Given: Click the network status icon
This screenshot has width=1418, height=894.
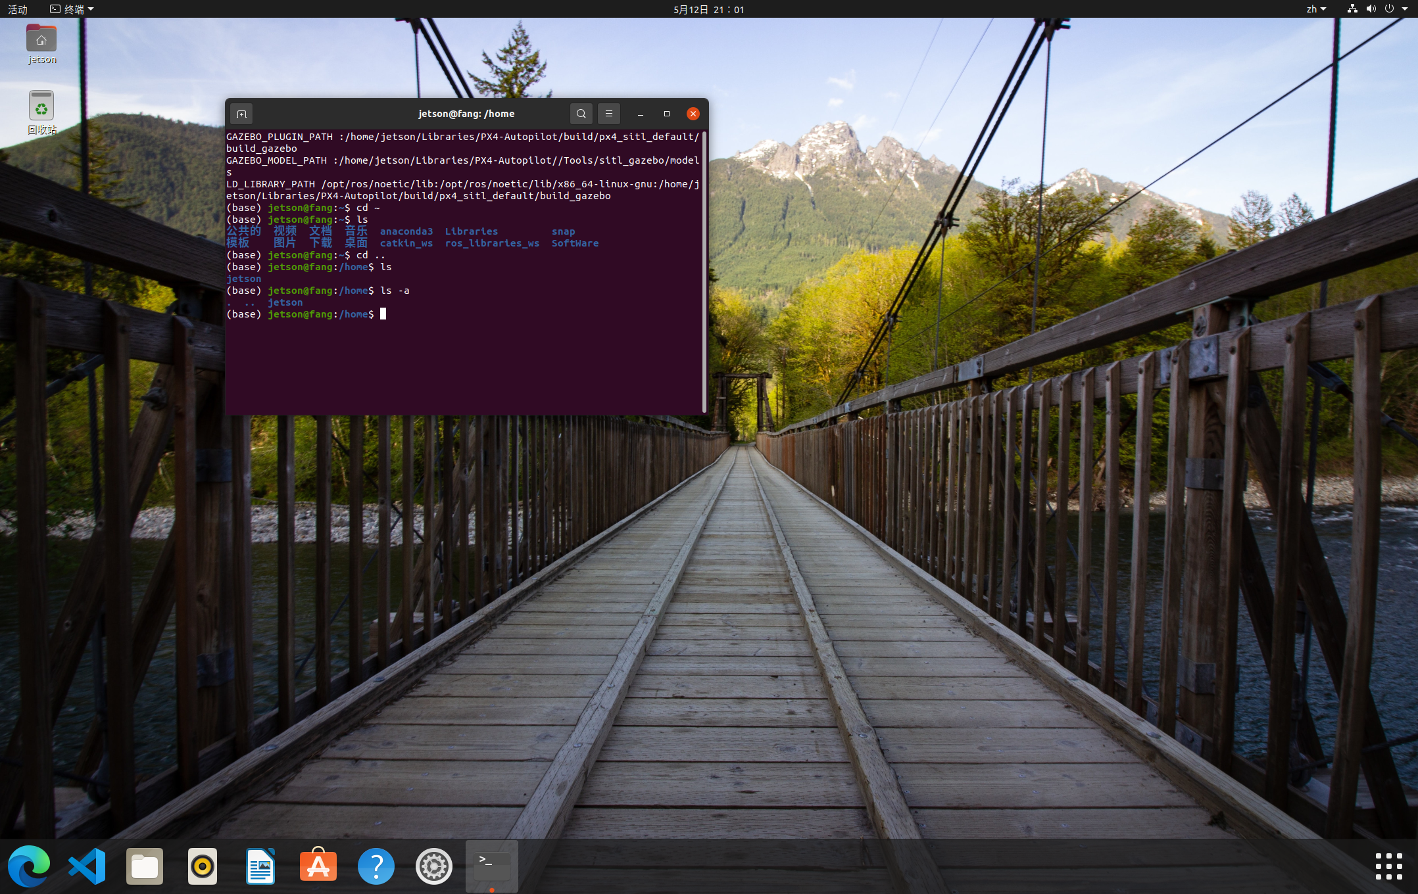Looking at the screenshot, I should click(1352, 9).
